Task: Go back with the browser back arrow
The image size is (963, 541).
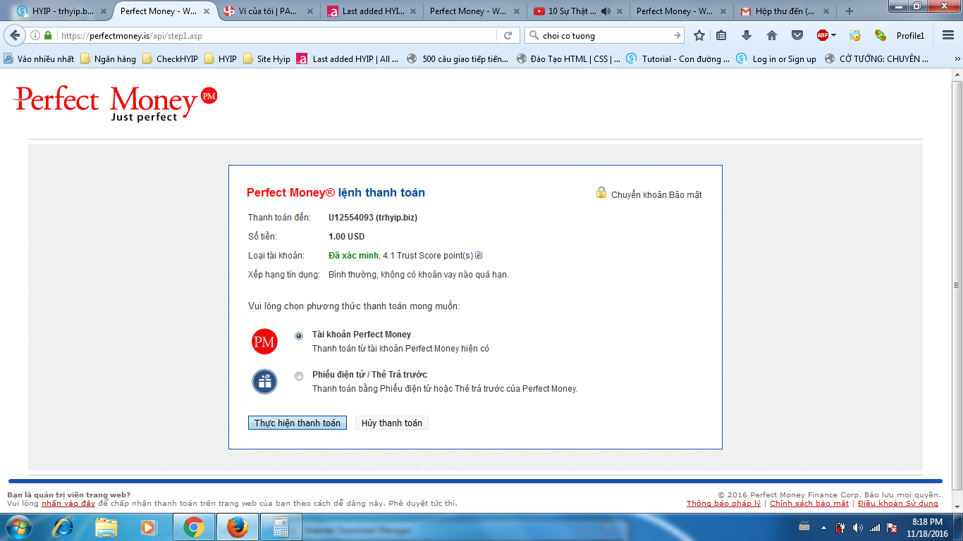Action: click(x=14, y=35)
